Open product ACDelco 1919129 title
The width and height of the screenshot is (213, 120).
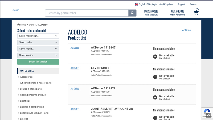(103, 88)
